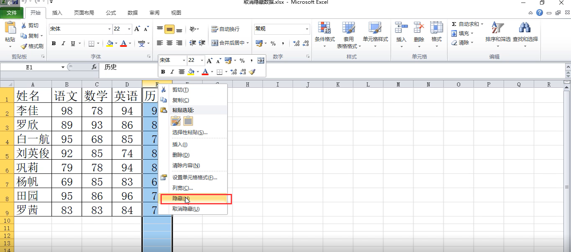The image size is (571, 252).
Task: Choose 设置单元格格式(F)... in context menu
Action: (x=193, y=178)
